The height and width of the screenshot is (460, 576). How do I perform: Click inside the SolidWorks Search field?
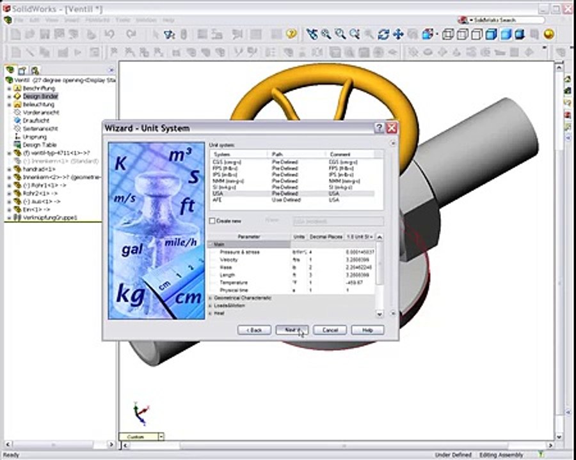(508, 20)
